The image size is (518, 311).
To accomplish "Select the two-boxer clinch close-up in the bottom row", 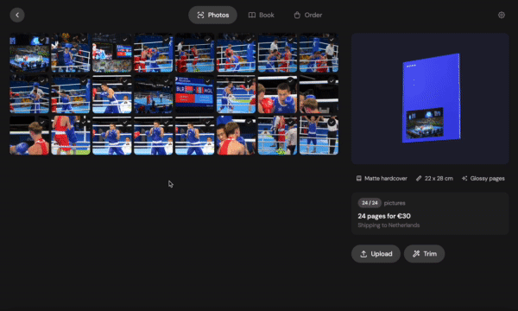I will click(x=236, y=136).
